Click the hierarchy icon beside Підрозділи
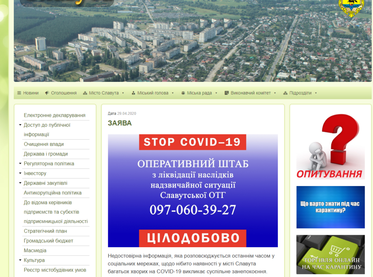Image resolution: width=373 pixels, height=277 pixels. pos(286,93)
